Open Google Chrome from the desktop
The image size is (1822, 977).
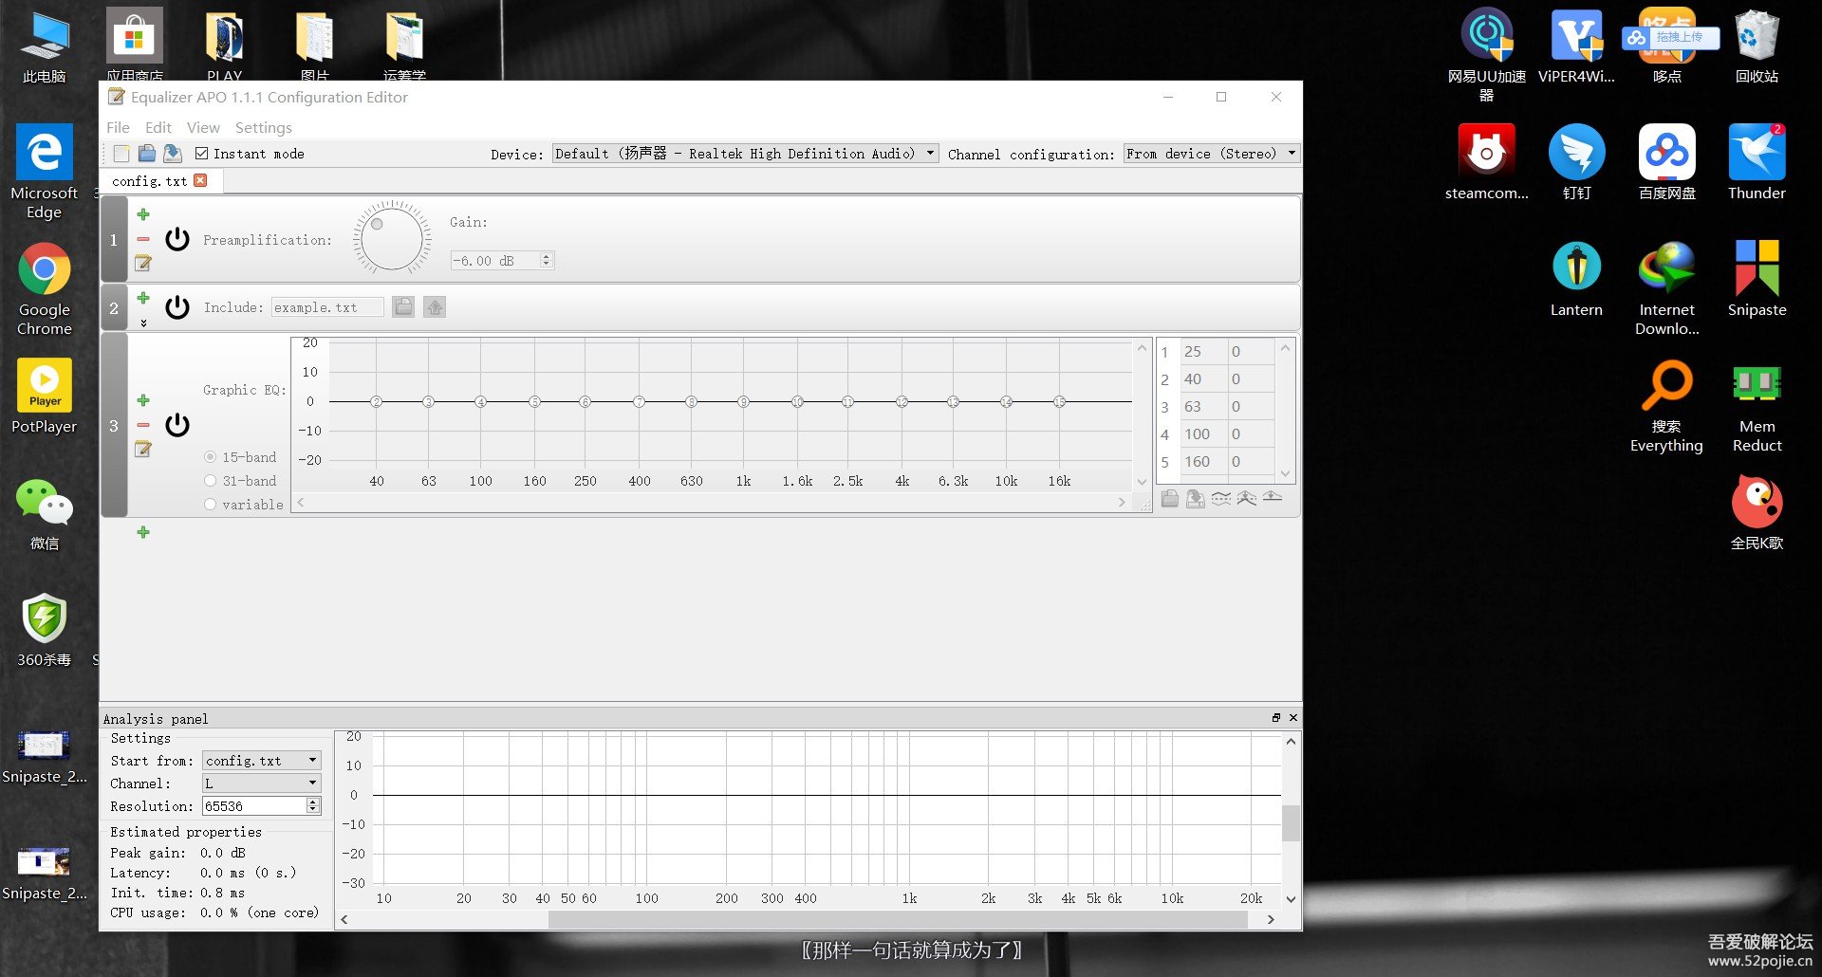pos(45,288)
